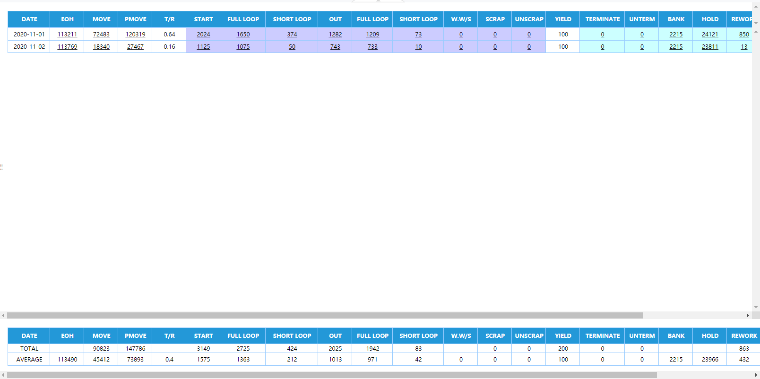Click MOVE header in top table

coord(101,19)
